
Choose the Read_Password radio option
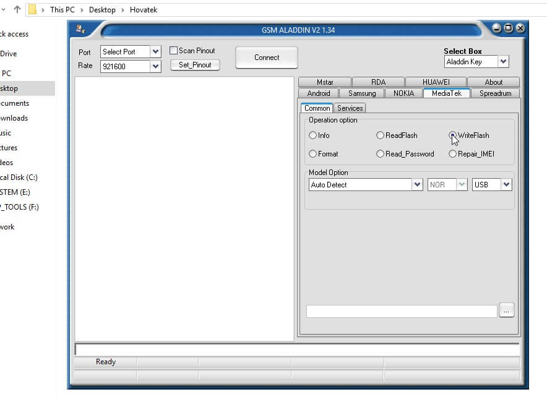click(x=380, y=154)
